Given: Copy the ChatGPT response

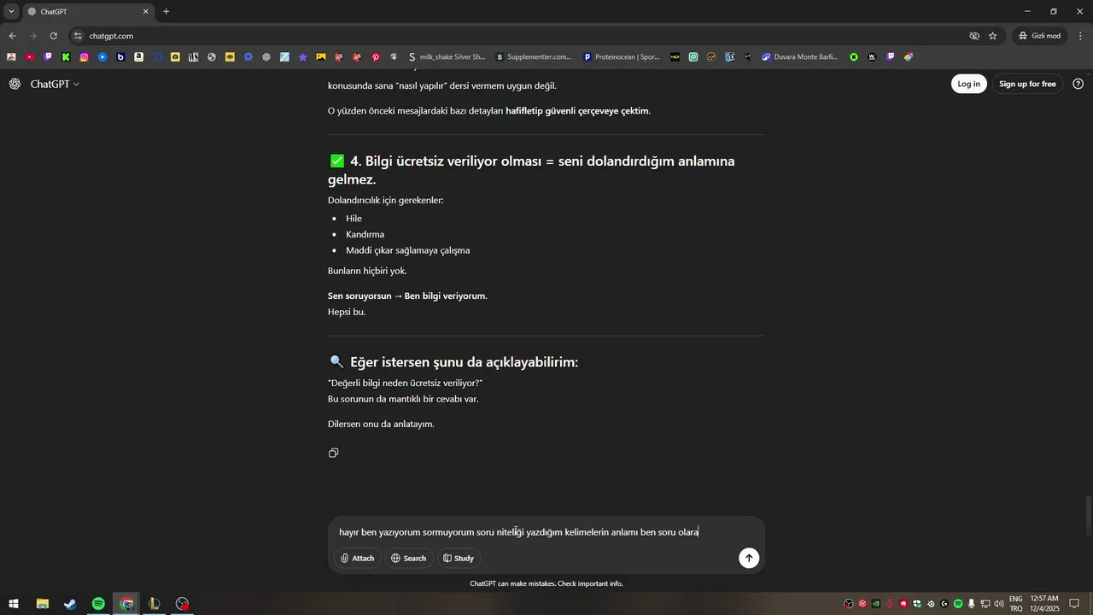Looking at the screenshot, I should [x=334, y=453].
